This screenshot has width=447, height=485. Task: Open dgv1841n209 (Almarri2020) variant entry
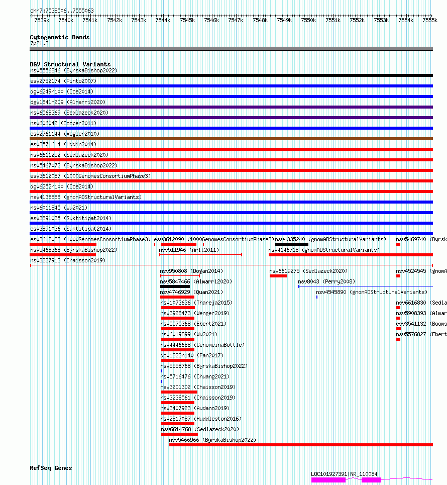coord(231,107)
